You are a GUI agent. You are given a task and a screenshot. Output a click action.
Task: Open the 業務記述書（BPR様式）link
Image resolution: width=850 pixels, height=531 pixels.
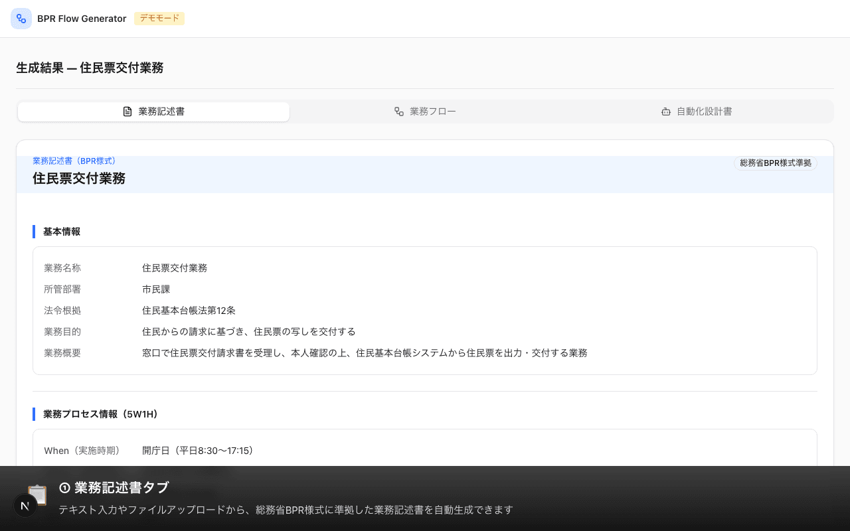(x=74, y=161)
